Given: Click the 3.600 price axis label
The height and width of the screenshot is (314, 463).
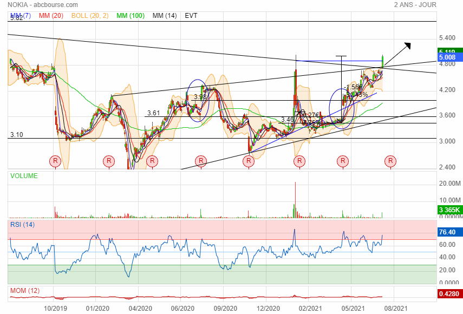Looking at the screenshot, I should (447, 115).
